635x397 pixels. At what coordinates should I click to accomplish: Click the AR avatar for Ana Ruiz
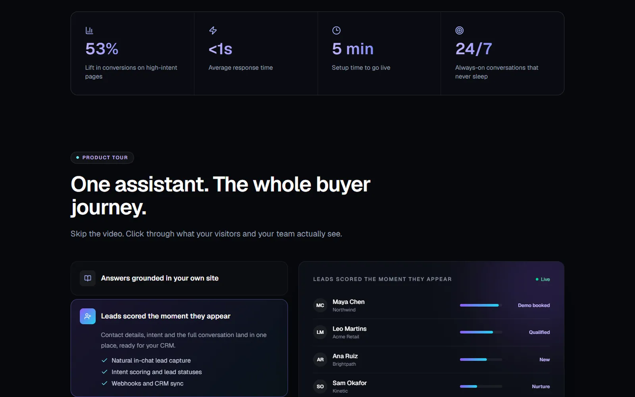[x=320, y=360]
